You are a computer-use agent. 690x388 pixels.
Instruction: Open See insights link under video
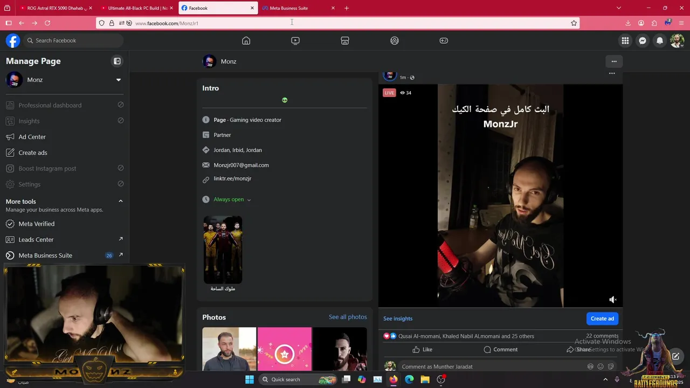click(x=398, y=318)
